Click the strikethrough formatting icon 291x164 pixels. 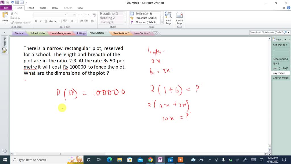click(51, 21)
